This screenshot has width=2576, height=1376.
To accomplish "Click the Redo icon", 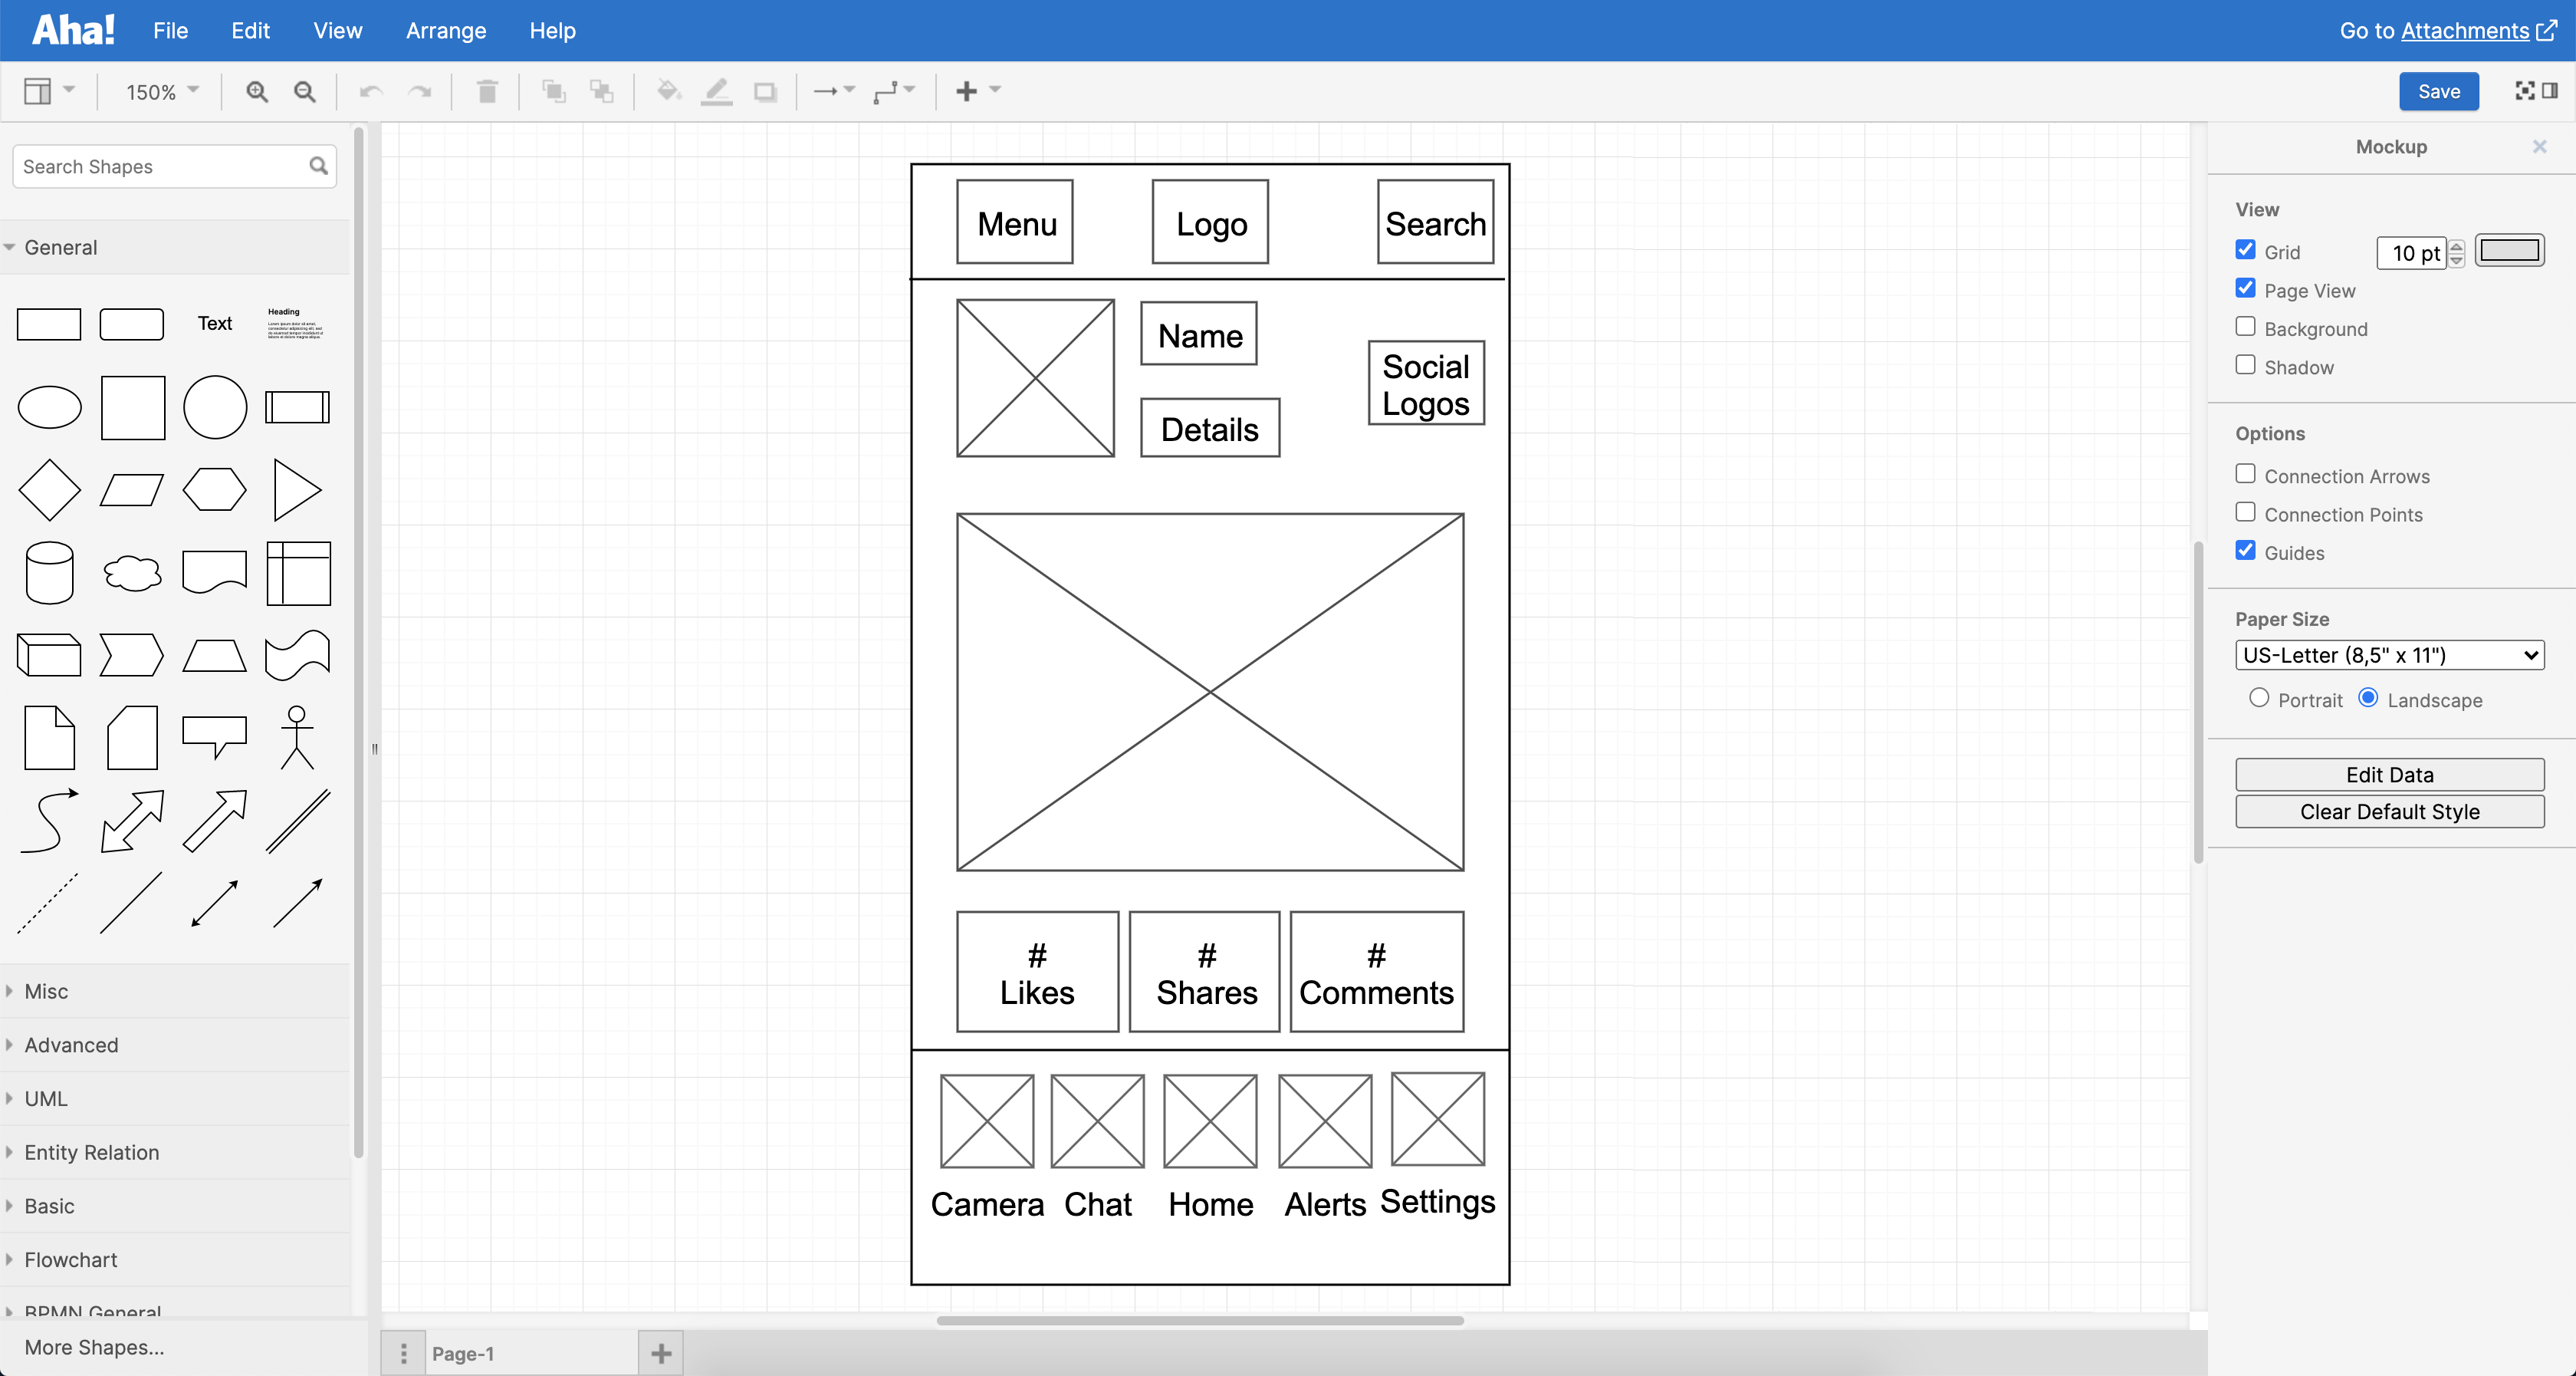I will [x=420, y=91].
